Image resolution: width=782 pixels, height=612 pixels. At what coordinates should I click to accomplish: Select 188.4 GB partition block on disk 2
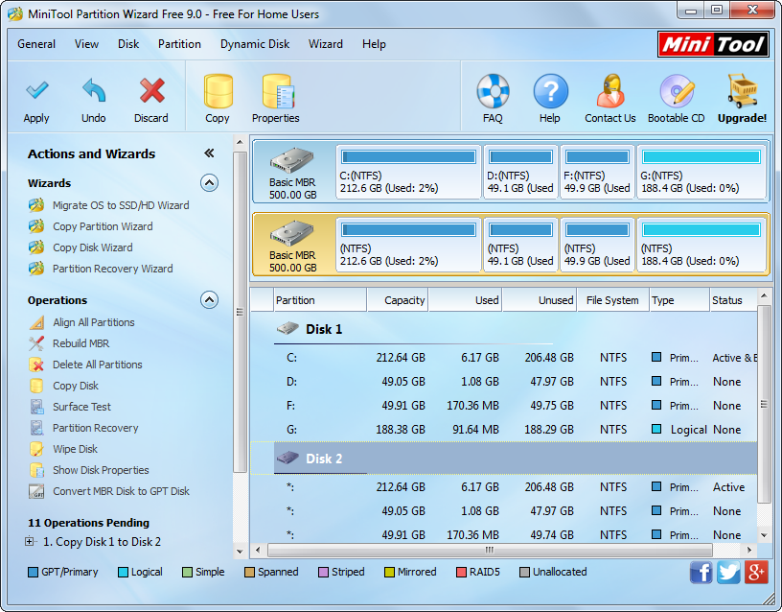coord(701,245)
